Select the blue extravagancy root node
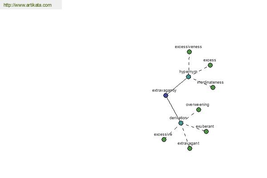Viewport: 267px width, 178px height. 166,95
